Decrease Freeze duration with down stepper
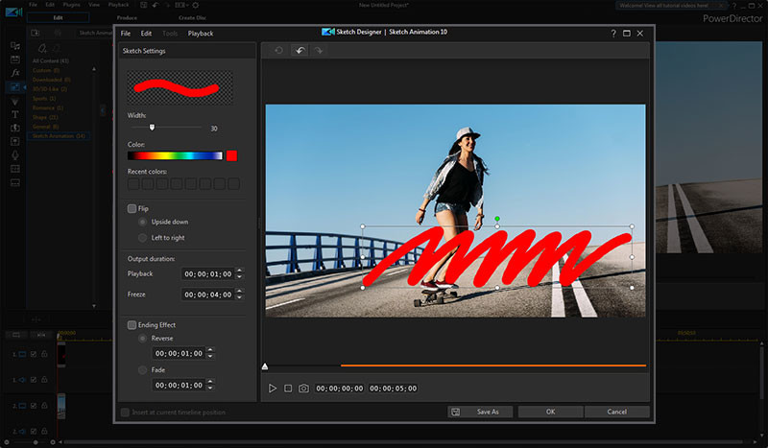Image resolution: width=768 pixels, height=448 pixels. coord(239,297)
